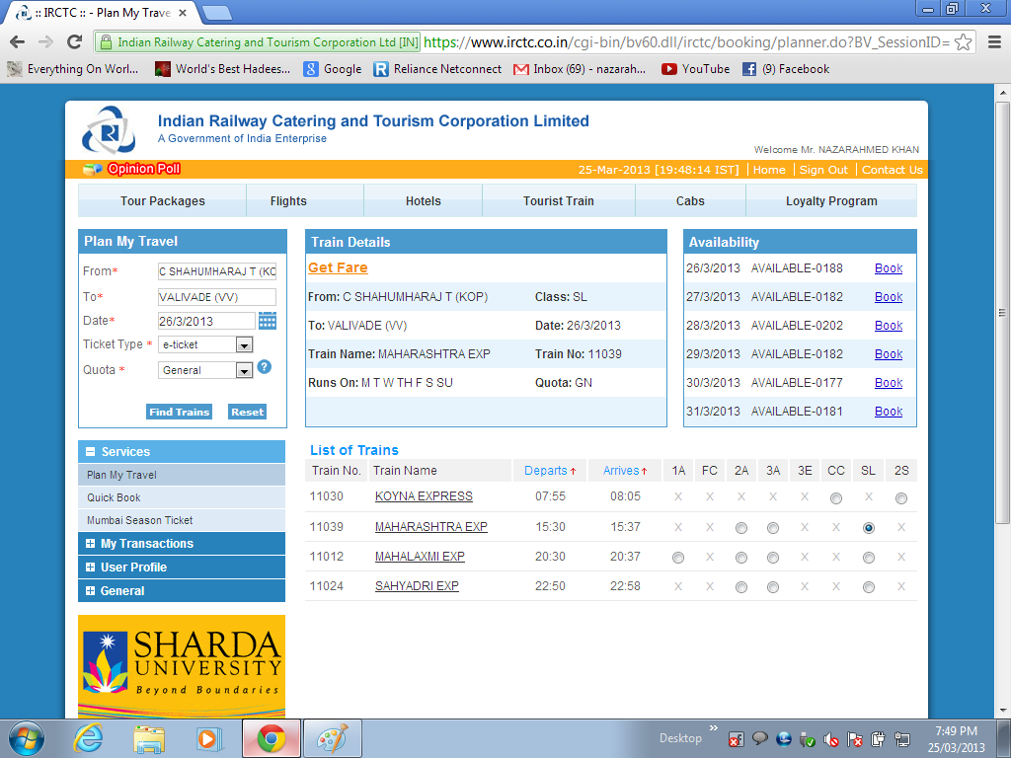This screenshot has height=758, width=1011.
Task: Switch to the Flights tab
Action: click(x=304, y=199)
